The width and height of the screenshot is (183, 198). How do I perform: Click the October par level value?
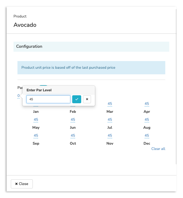tap(73, 136)
